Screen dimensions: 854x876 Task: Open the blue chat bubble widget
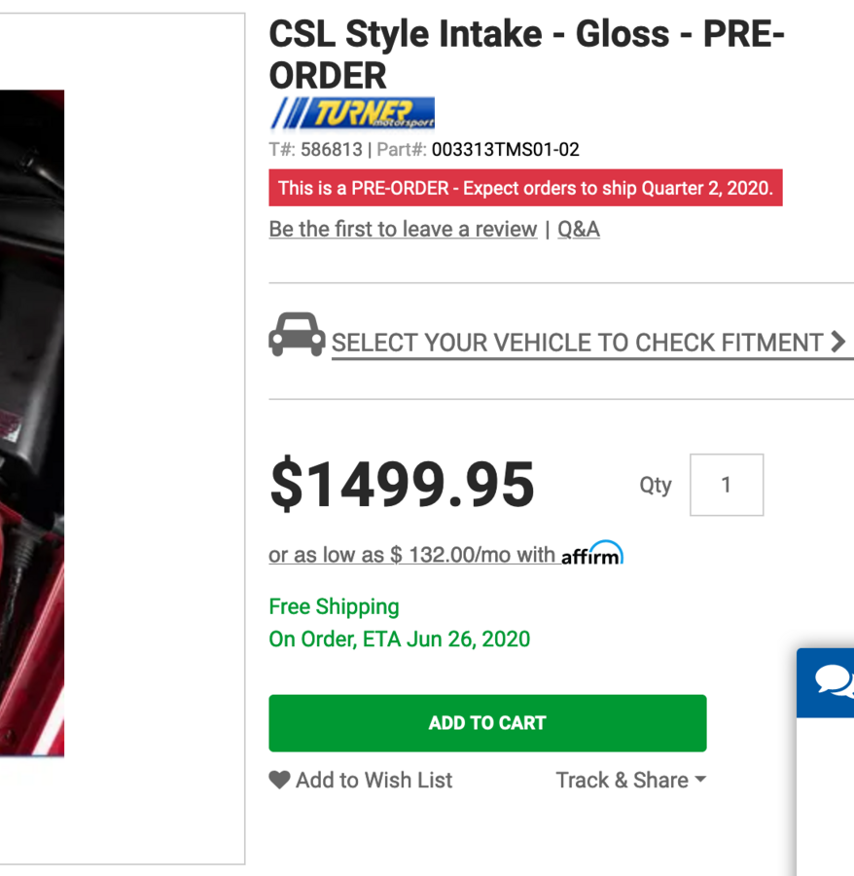(x=833, y=681)
